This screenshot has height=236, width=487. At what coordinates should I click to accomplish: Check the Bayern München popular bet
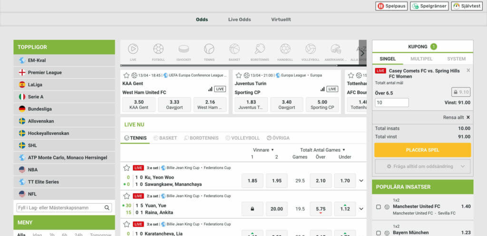[x=378, y=233]
